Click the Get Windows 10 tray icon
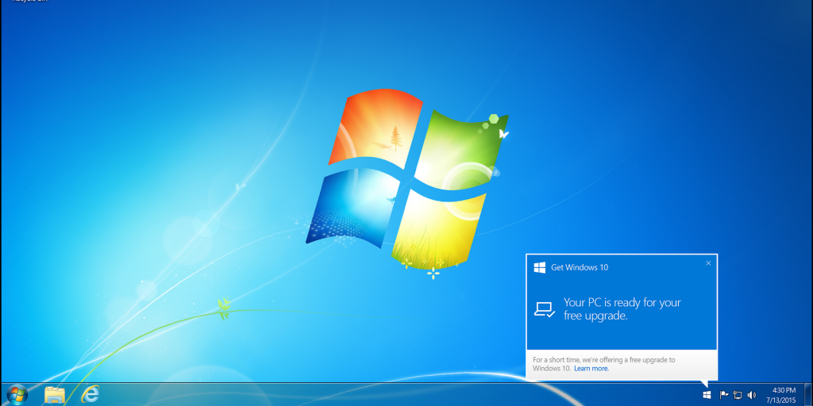 click(x=707, y=395)
